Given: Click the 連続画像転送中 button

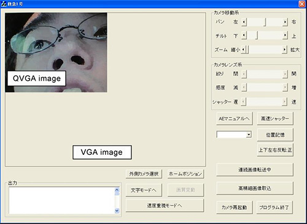Looking at the screenshot, I should pyautogui.click(x=255, y=170).
